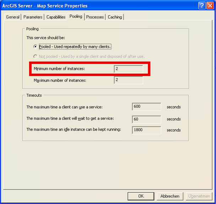This screenshot has height=204, width=216.
Task: Click 'The maximum time a client can use a service' label
Action: (x=64, y=107)
